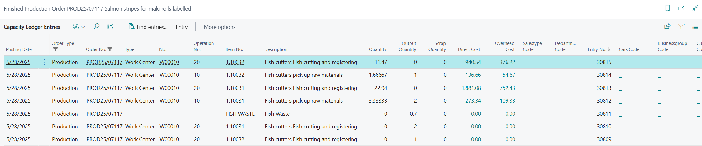The height and width of the screenshot is (146, 702).
Task: Click Output Quantity column header
Action: coord(407,46)
